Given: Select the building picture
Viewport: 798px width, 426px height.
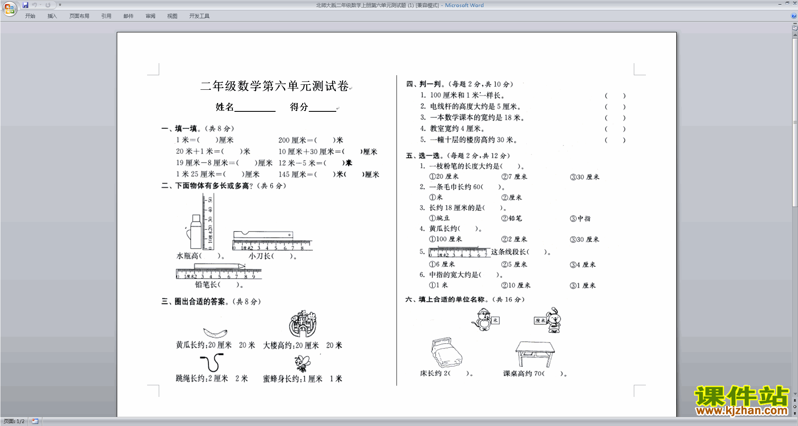Looking at the screenshot, I should point(303,323).
